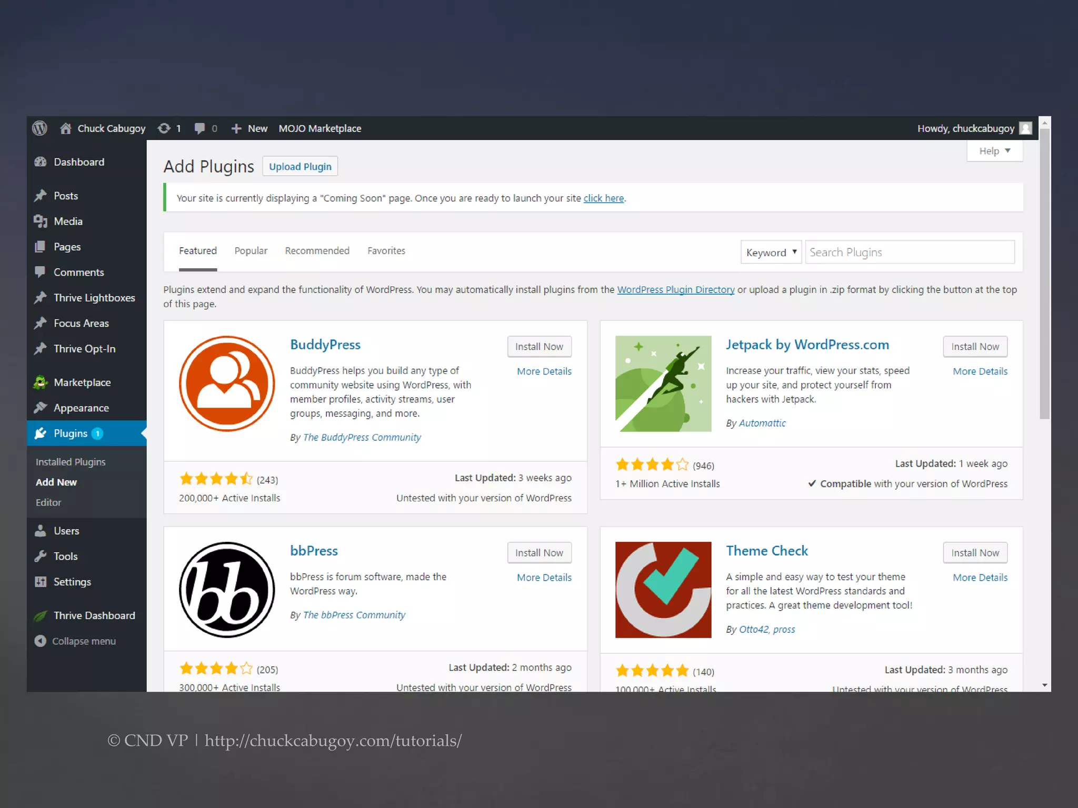Click the Collapse menu arrow icon
This screenshot has height=808, width=1078.
pyautogui.click(x=41, y=641)
